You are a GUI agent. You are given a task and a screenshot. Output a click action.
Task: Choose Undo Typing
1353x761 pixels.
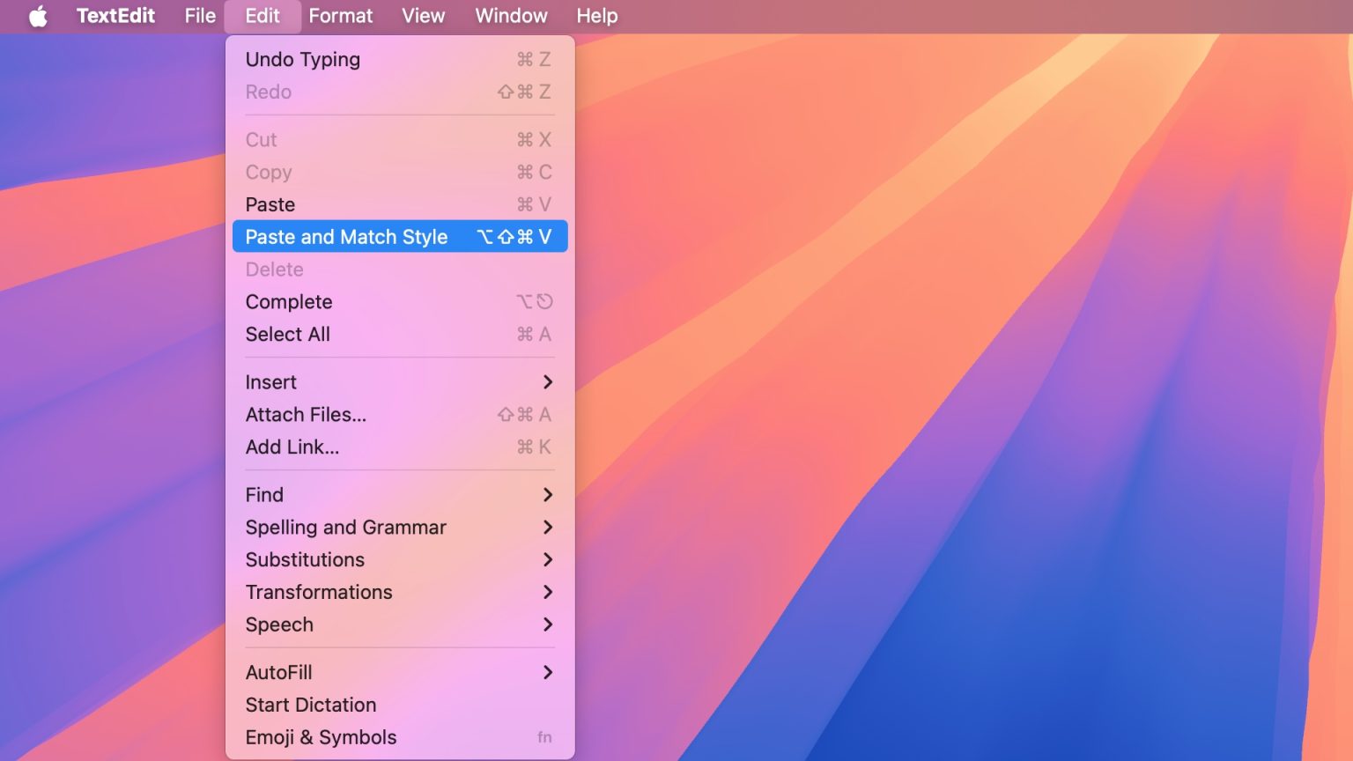coord(302,59)
